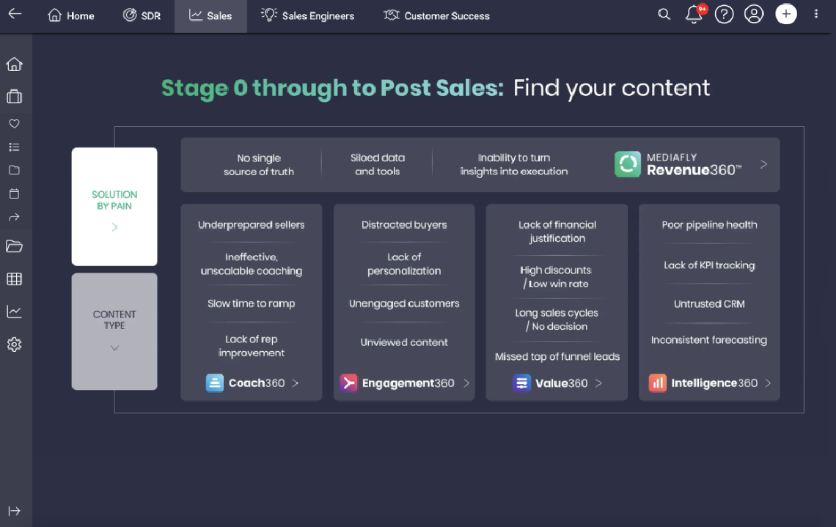Click the plus button to add new content
This screenshot has width=836, height=527.
pos(785,14)
